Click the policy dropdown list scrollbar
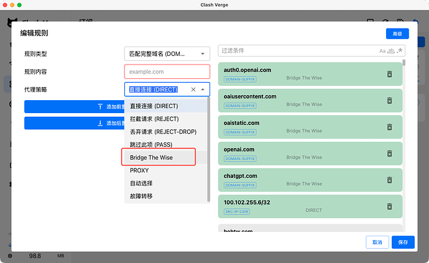Viewport: 429px width, 263px height. coord(209,150)
